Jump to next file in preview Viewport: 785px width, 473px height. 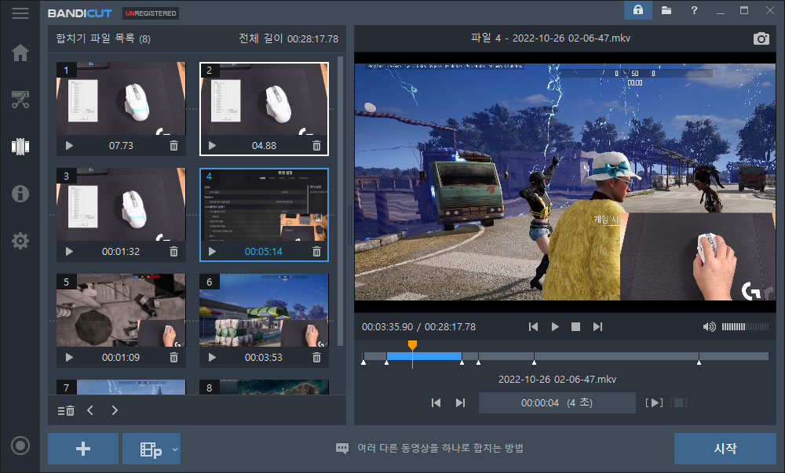tap(597, 326)
